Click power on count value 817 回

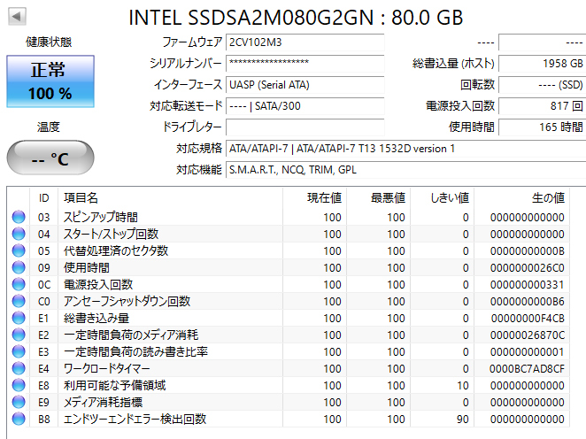[543, 106]
